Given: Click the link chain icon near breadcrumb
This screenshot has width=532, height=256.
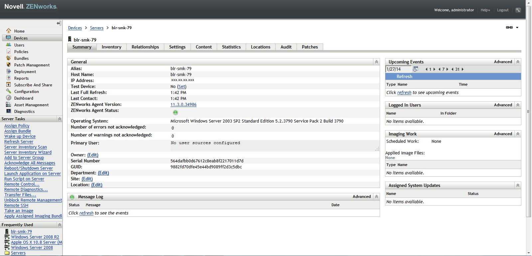Looking at the screenshot, I should (509, 28).
